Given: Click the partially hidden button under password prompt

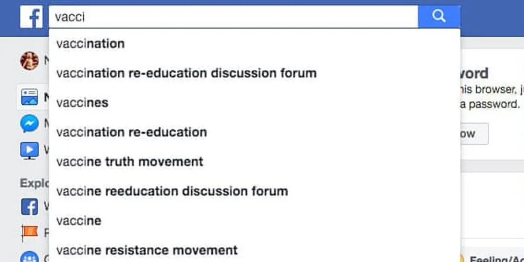Looking at the screenshot, I should click(x=474, y=134).
